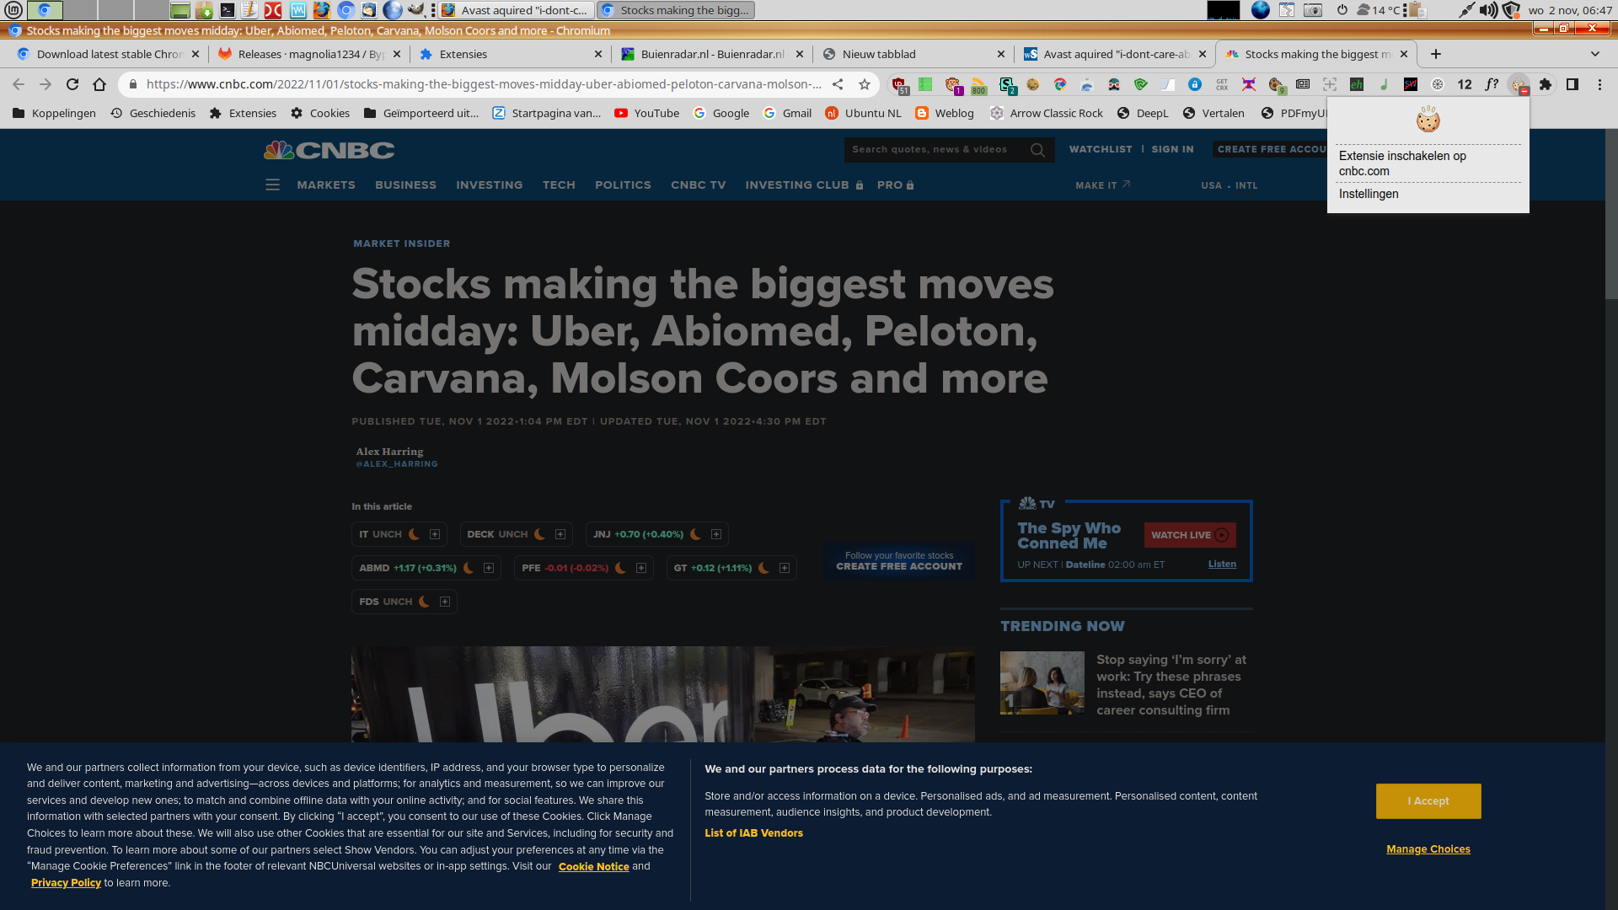This screenshot has height=910, width=1618.
Task: Open the DeepL bookmark
Action: 1143,113
